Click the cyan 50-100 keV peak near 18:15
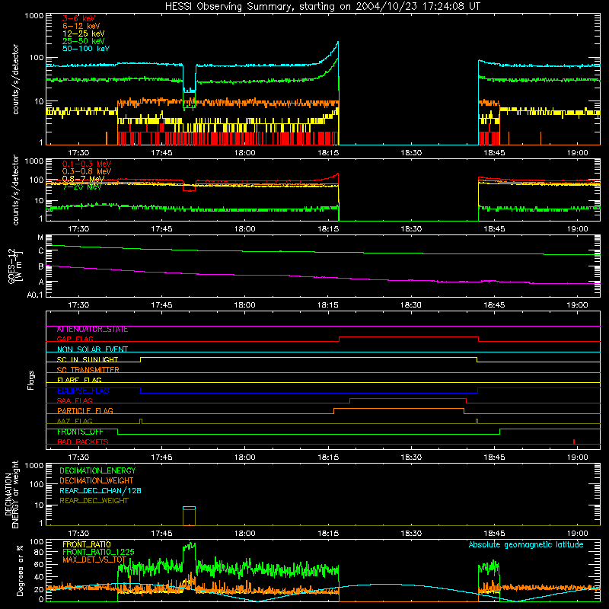Image resolution: width=609 pixels, height=609 pixels. pos(337,43)
